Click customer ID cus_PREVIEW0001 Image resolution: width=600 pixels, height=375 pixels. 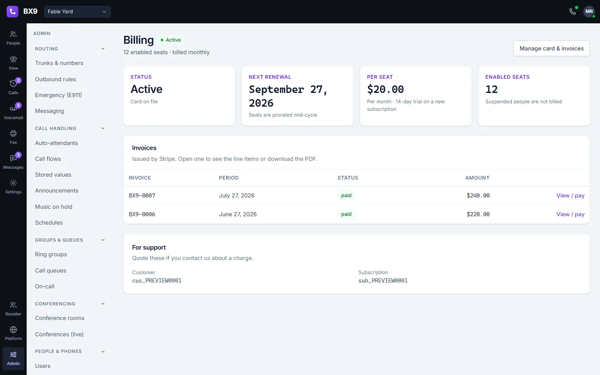(x=157, y=280)
